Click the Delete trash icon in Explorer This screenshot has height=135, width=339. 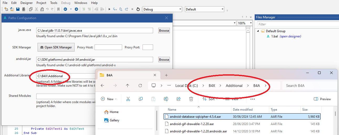[x=191, y=99]
